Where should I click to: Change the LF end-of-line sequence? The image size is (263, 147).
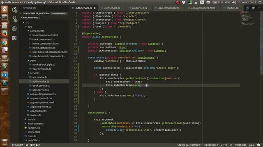(231, 145)
